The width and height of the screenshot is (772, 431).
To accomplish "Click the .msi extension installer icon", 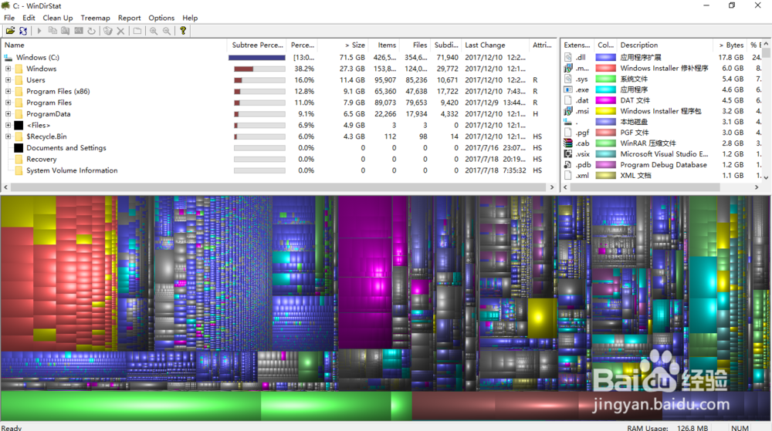I will point(568,111).
